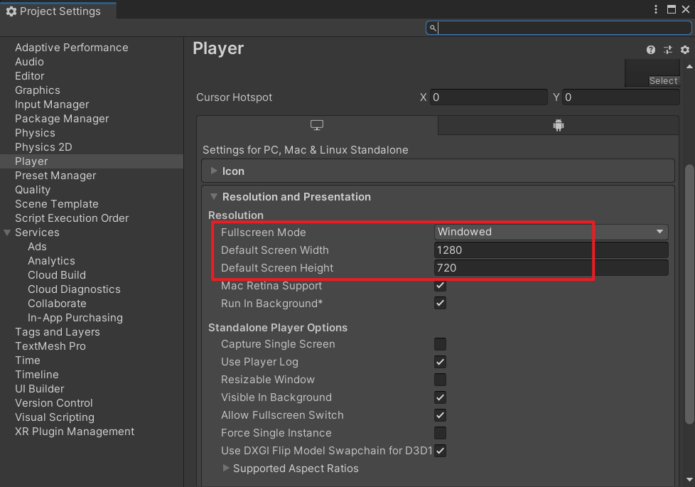This screenshot has height=487, width=695.
Task: Click the Cursor Hotspot Y field
Action: (x=620, y=97)
